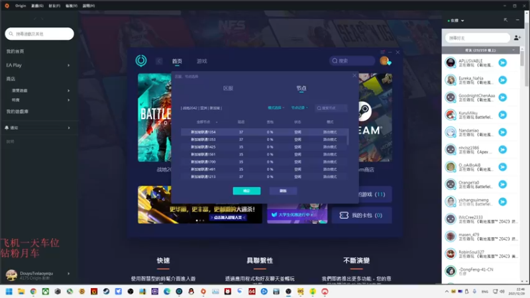Expand the EA Play submenu
The width and height of the screenshot is (530, 298).
click(x=69, y=65)
